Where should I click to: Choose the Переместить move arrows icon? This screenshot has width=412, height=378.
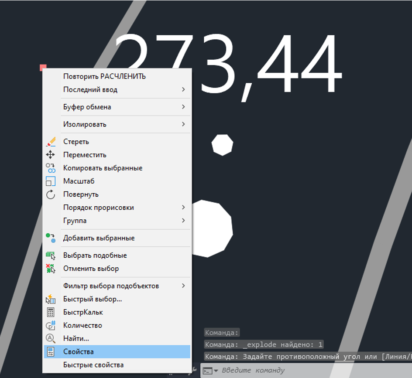pos(51,155)
